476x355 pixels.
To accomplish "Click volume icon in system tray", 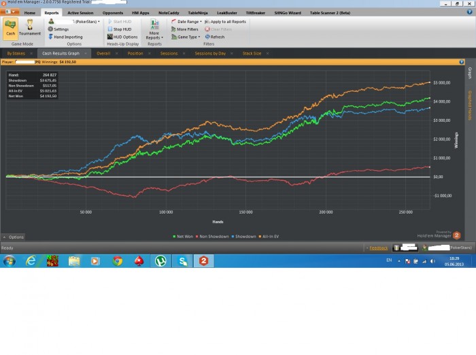I will click(x=433, y=261).
